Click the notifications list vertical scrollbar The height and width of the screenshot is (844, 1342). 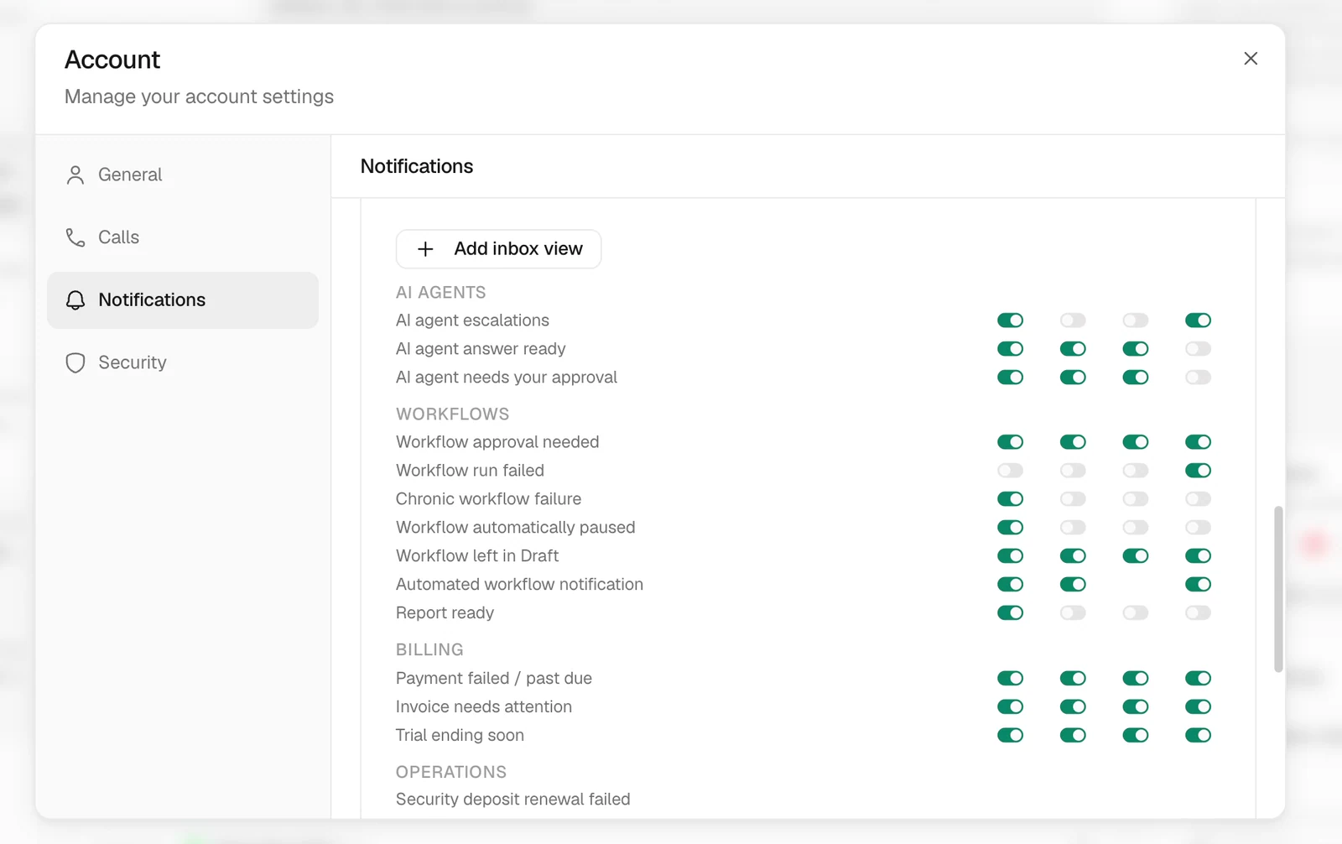pos(1278,589)
